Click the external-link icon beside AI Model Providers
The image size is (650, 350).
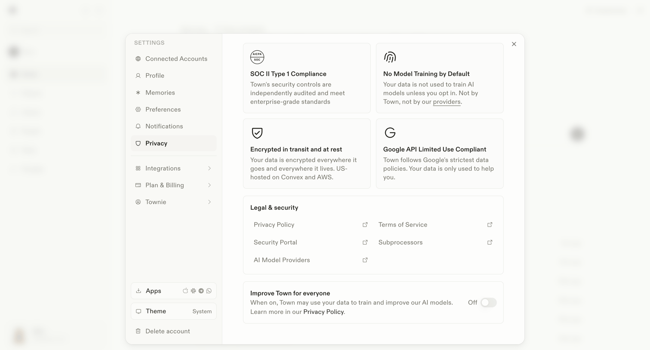pos(365,260)
